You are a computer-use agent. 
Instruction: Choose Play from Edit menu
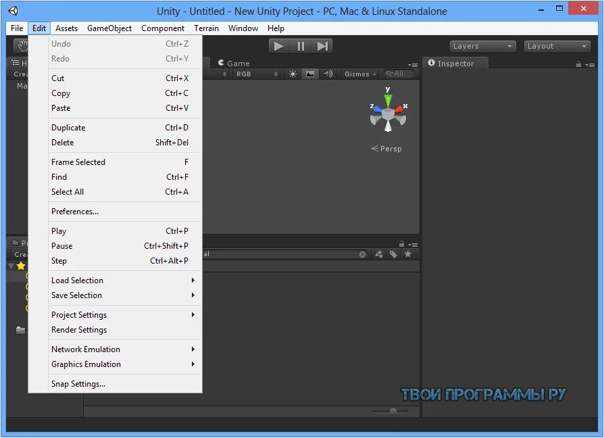click(x=125, y=231)
